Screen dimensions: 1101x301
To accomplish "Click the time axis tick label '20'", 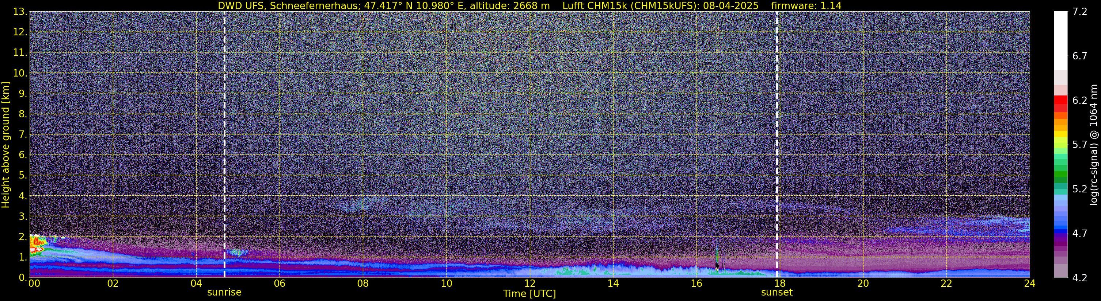I will point(863,284).
